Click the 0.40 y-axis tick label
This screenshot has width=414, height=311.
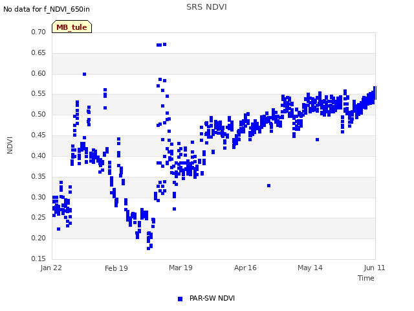tap(39, 155)
